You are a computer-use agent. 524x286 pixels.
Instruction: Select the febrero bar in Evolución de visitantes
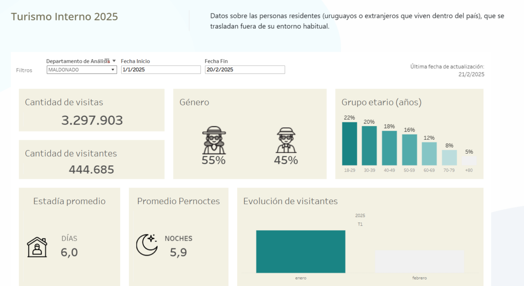click(x=419, y=262)
